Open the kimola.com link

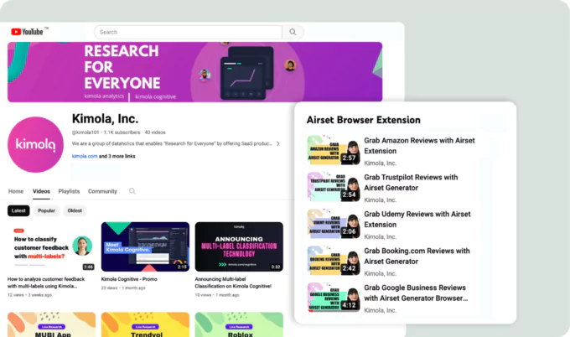tap(85, 156)
